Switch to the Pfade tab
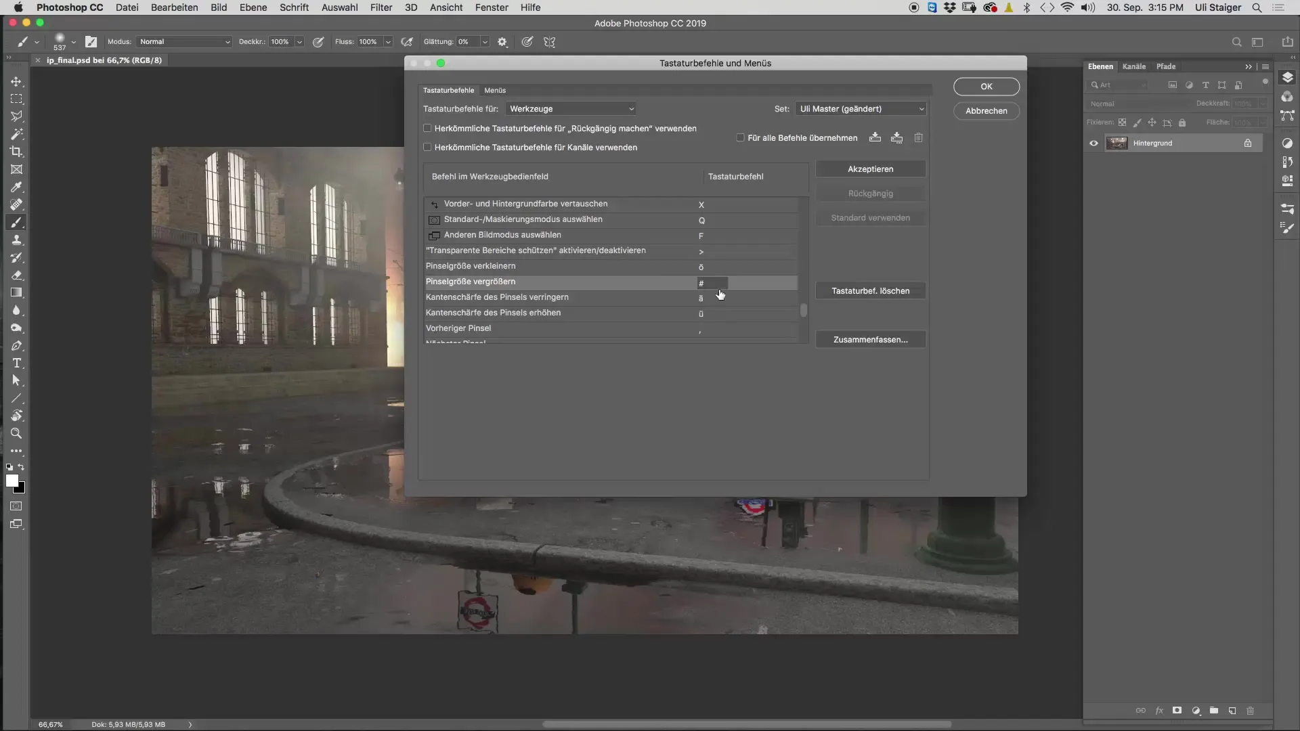 coord(1165,66)
